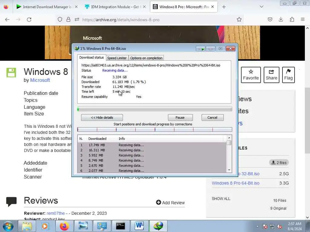Open reviewer rem07the profile link
The image size is (310, 232).
click(56, 213)
